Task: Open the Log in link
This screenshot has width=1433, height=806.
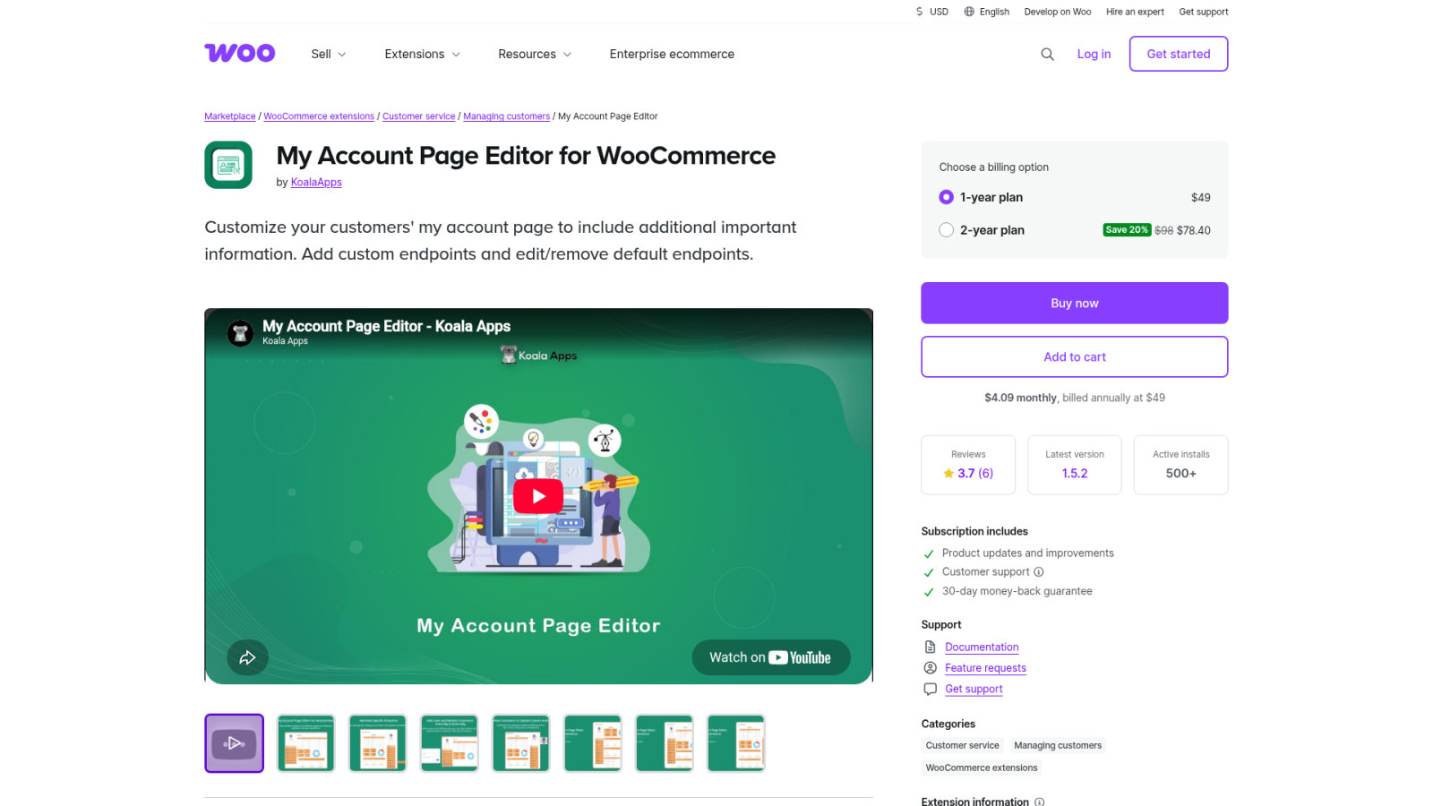Action: (x=1094, y=55)
